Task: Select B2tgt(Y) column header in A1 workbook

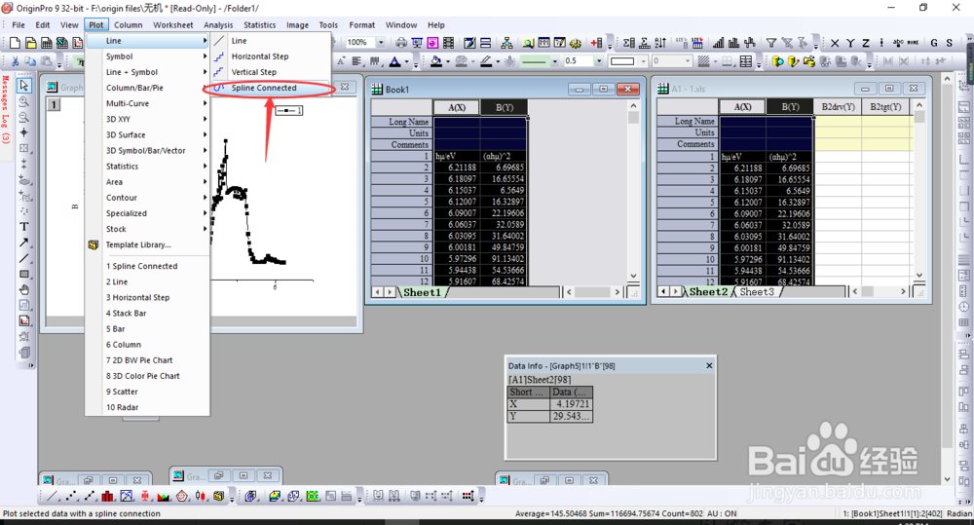Action: 885,107
